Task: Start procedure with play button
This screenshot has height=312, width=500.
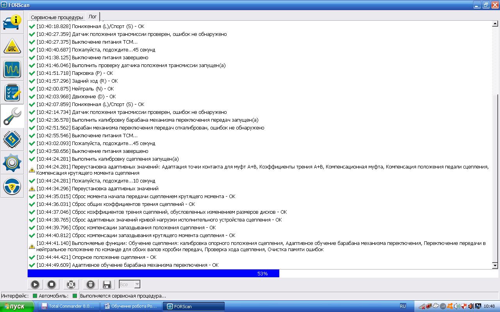Action: [x=35, y=284]
